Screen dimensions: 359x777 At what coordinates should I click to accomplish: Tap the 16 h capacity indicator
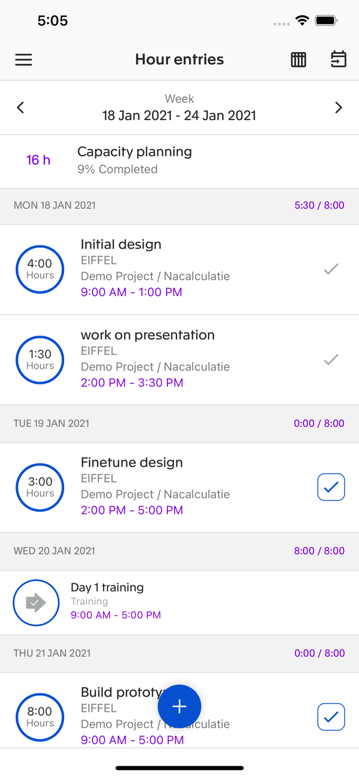(38, 160)
